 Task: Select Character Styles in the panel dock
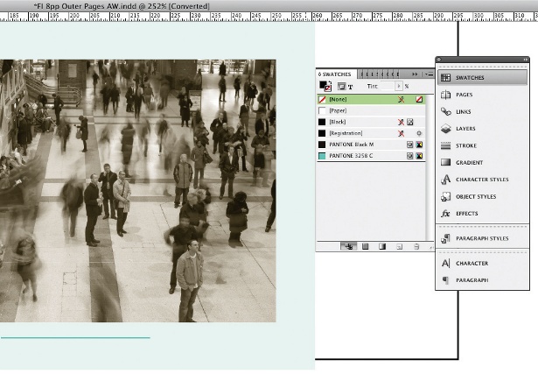481,180
